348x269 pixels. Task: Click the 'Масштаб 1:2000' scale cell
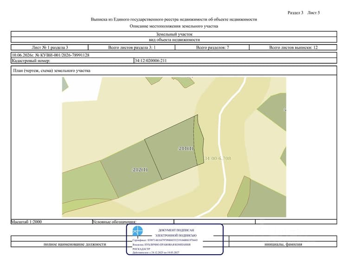click(52, 222)
